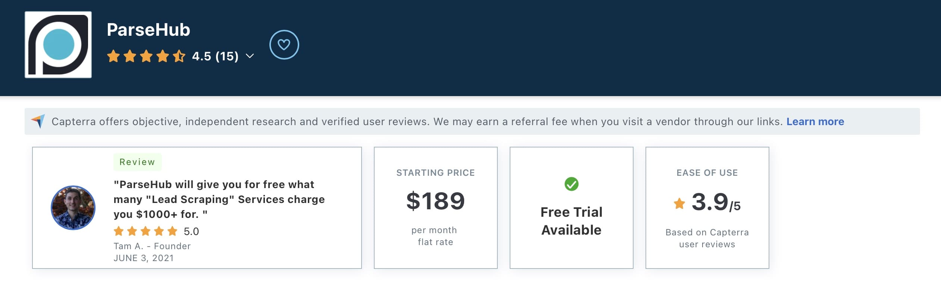
Task: Click the Capterra flag icon in disclaimer banner
Action: click(x=38, y=121)
